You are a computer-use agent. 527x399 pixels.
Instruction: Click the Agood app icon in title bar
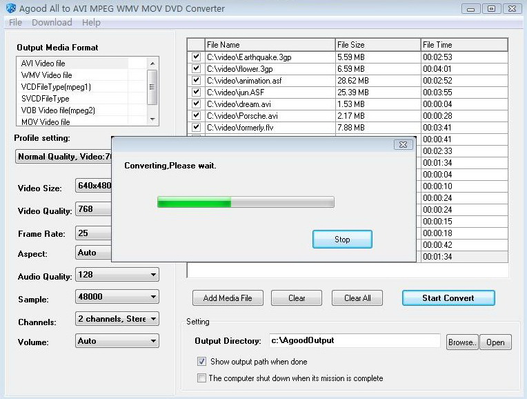point(11,8)
